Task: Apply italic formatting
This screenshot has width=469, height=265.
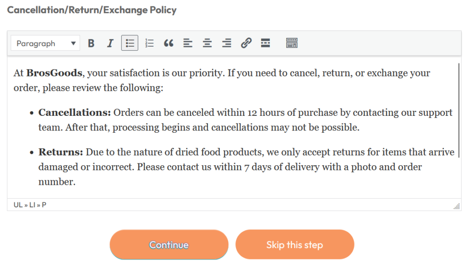Action: pos(110,43)
